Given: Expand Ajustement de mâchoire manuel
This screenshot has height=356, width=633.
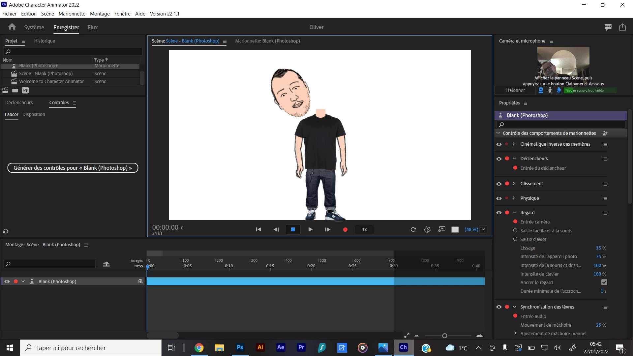Looking at the screenshot, I should (515, 334).
